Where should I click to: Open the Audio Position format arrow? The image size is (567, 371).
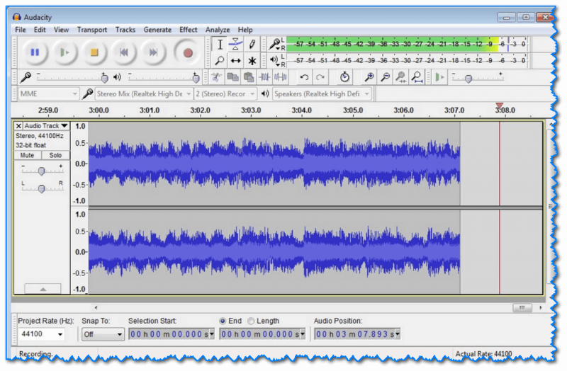[398, 334]
